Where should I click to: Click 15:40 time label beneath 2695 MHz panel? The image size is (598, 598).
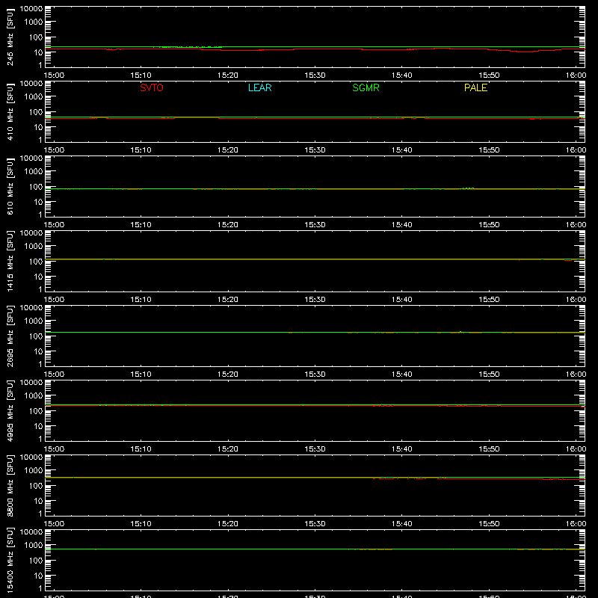[x=402, y=374]
